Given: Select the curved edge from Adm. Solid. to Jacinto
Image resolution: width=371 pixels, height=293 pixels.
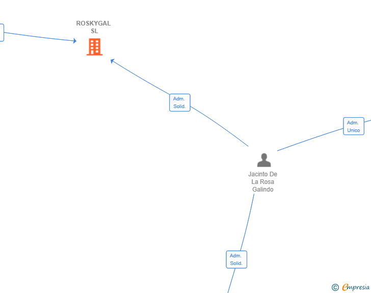Looking at the screenshot, I should [x=220, y=125].
